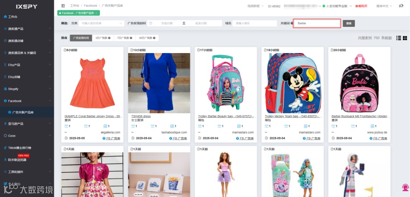Click help icon on 30日广告数 sort
The image size is (410, 197).
click(x=154, y=38)
